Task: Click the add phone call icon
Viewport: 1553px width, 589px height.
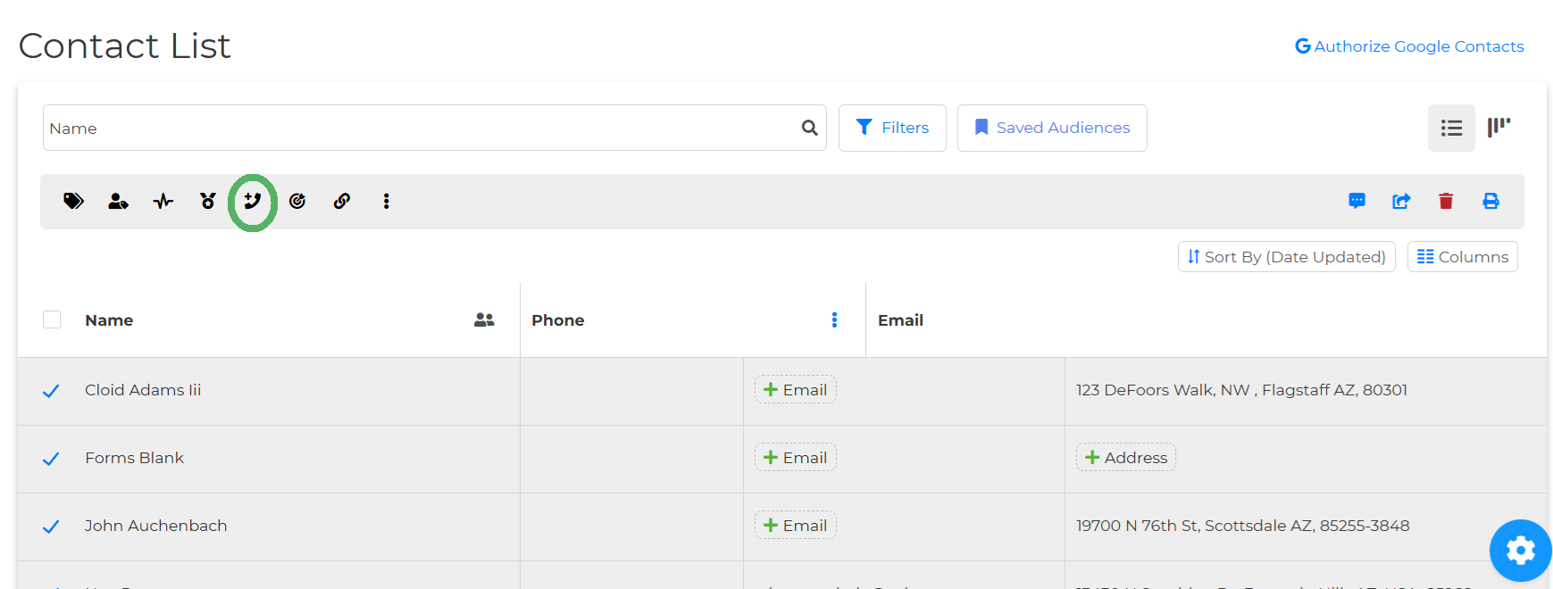Action: coord(253,202)
